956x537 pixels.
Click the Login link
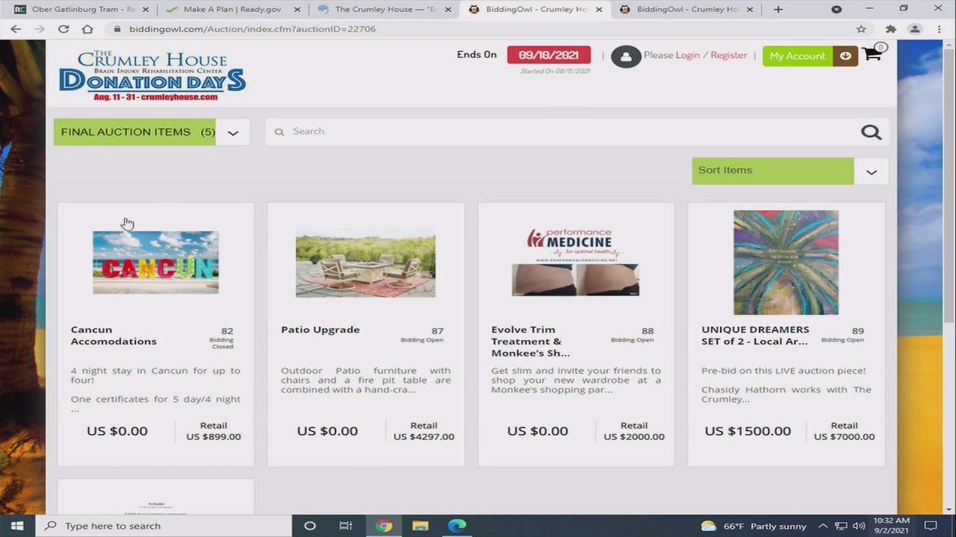pyautogui.click(x=687, y=55)
